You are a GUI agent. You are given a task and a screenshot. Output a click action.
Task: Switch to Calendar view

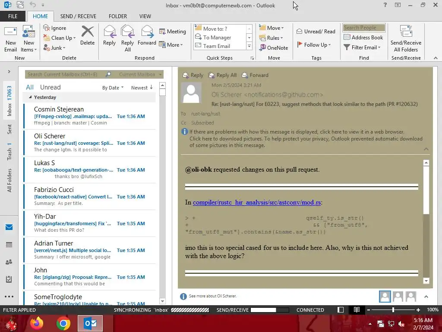click(x=9, y=245)
